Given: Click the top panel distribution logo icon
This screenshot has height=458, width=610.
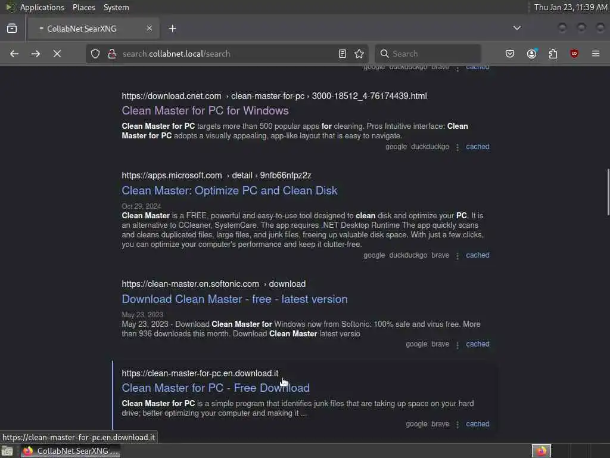Looking at the screenshot, I should tap(10, 7).
